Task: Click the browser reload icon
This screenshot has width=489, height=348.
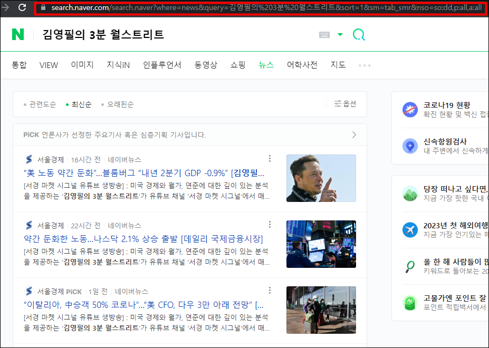Action: pos(22,7)
